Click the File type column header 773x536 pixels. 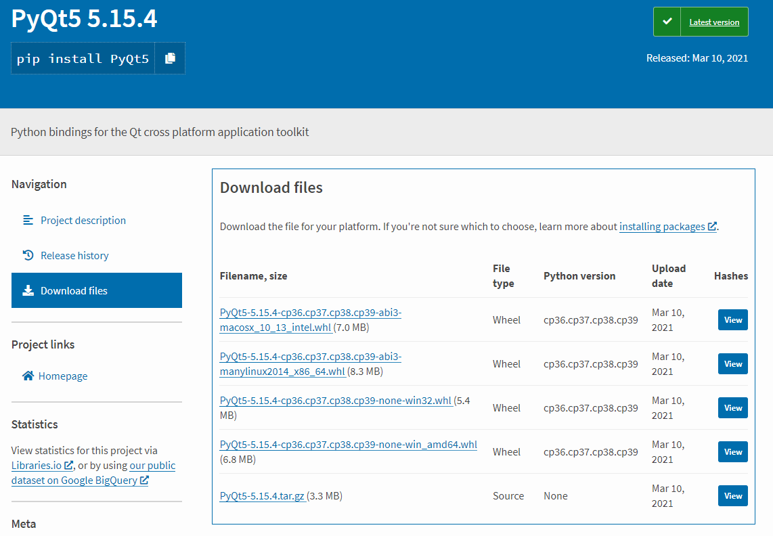tap(504, 275)
